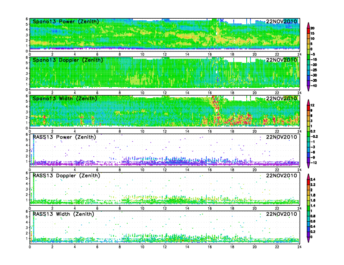Pick the purple bottom arrow of the top colorbar

pyautogui.click(x=308, y=88)
